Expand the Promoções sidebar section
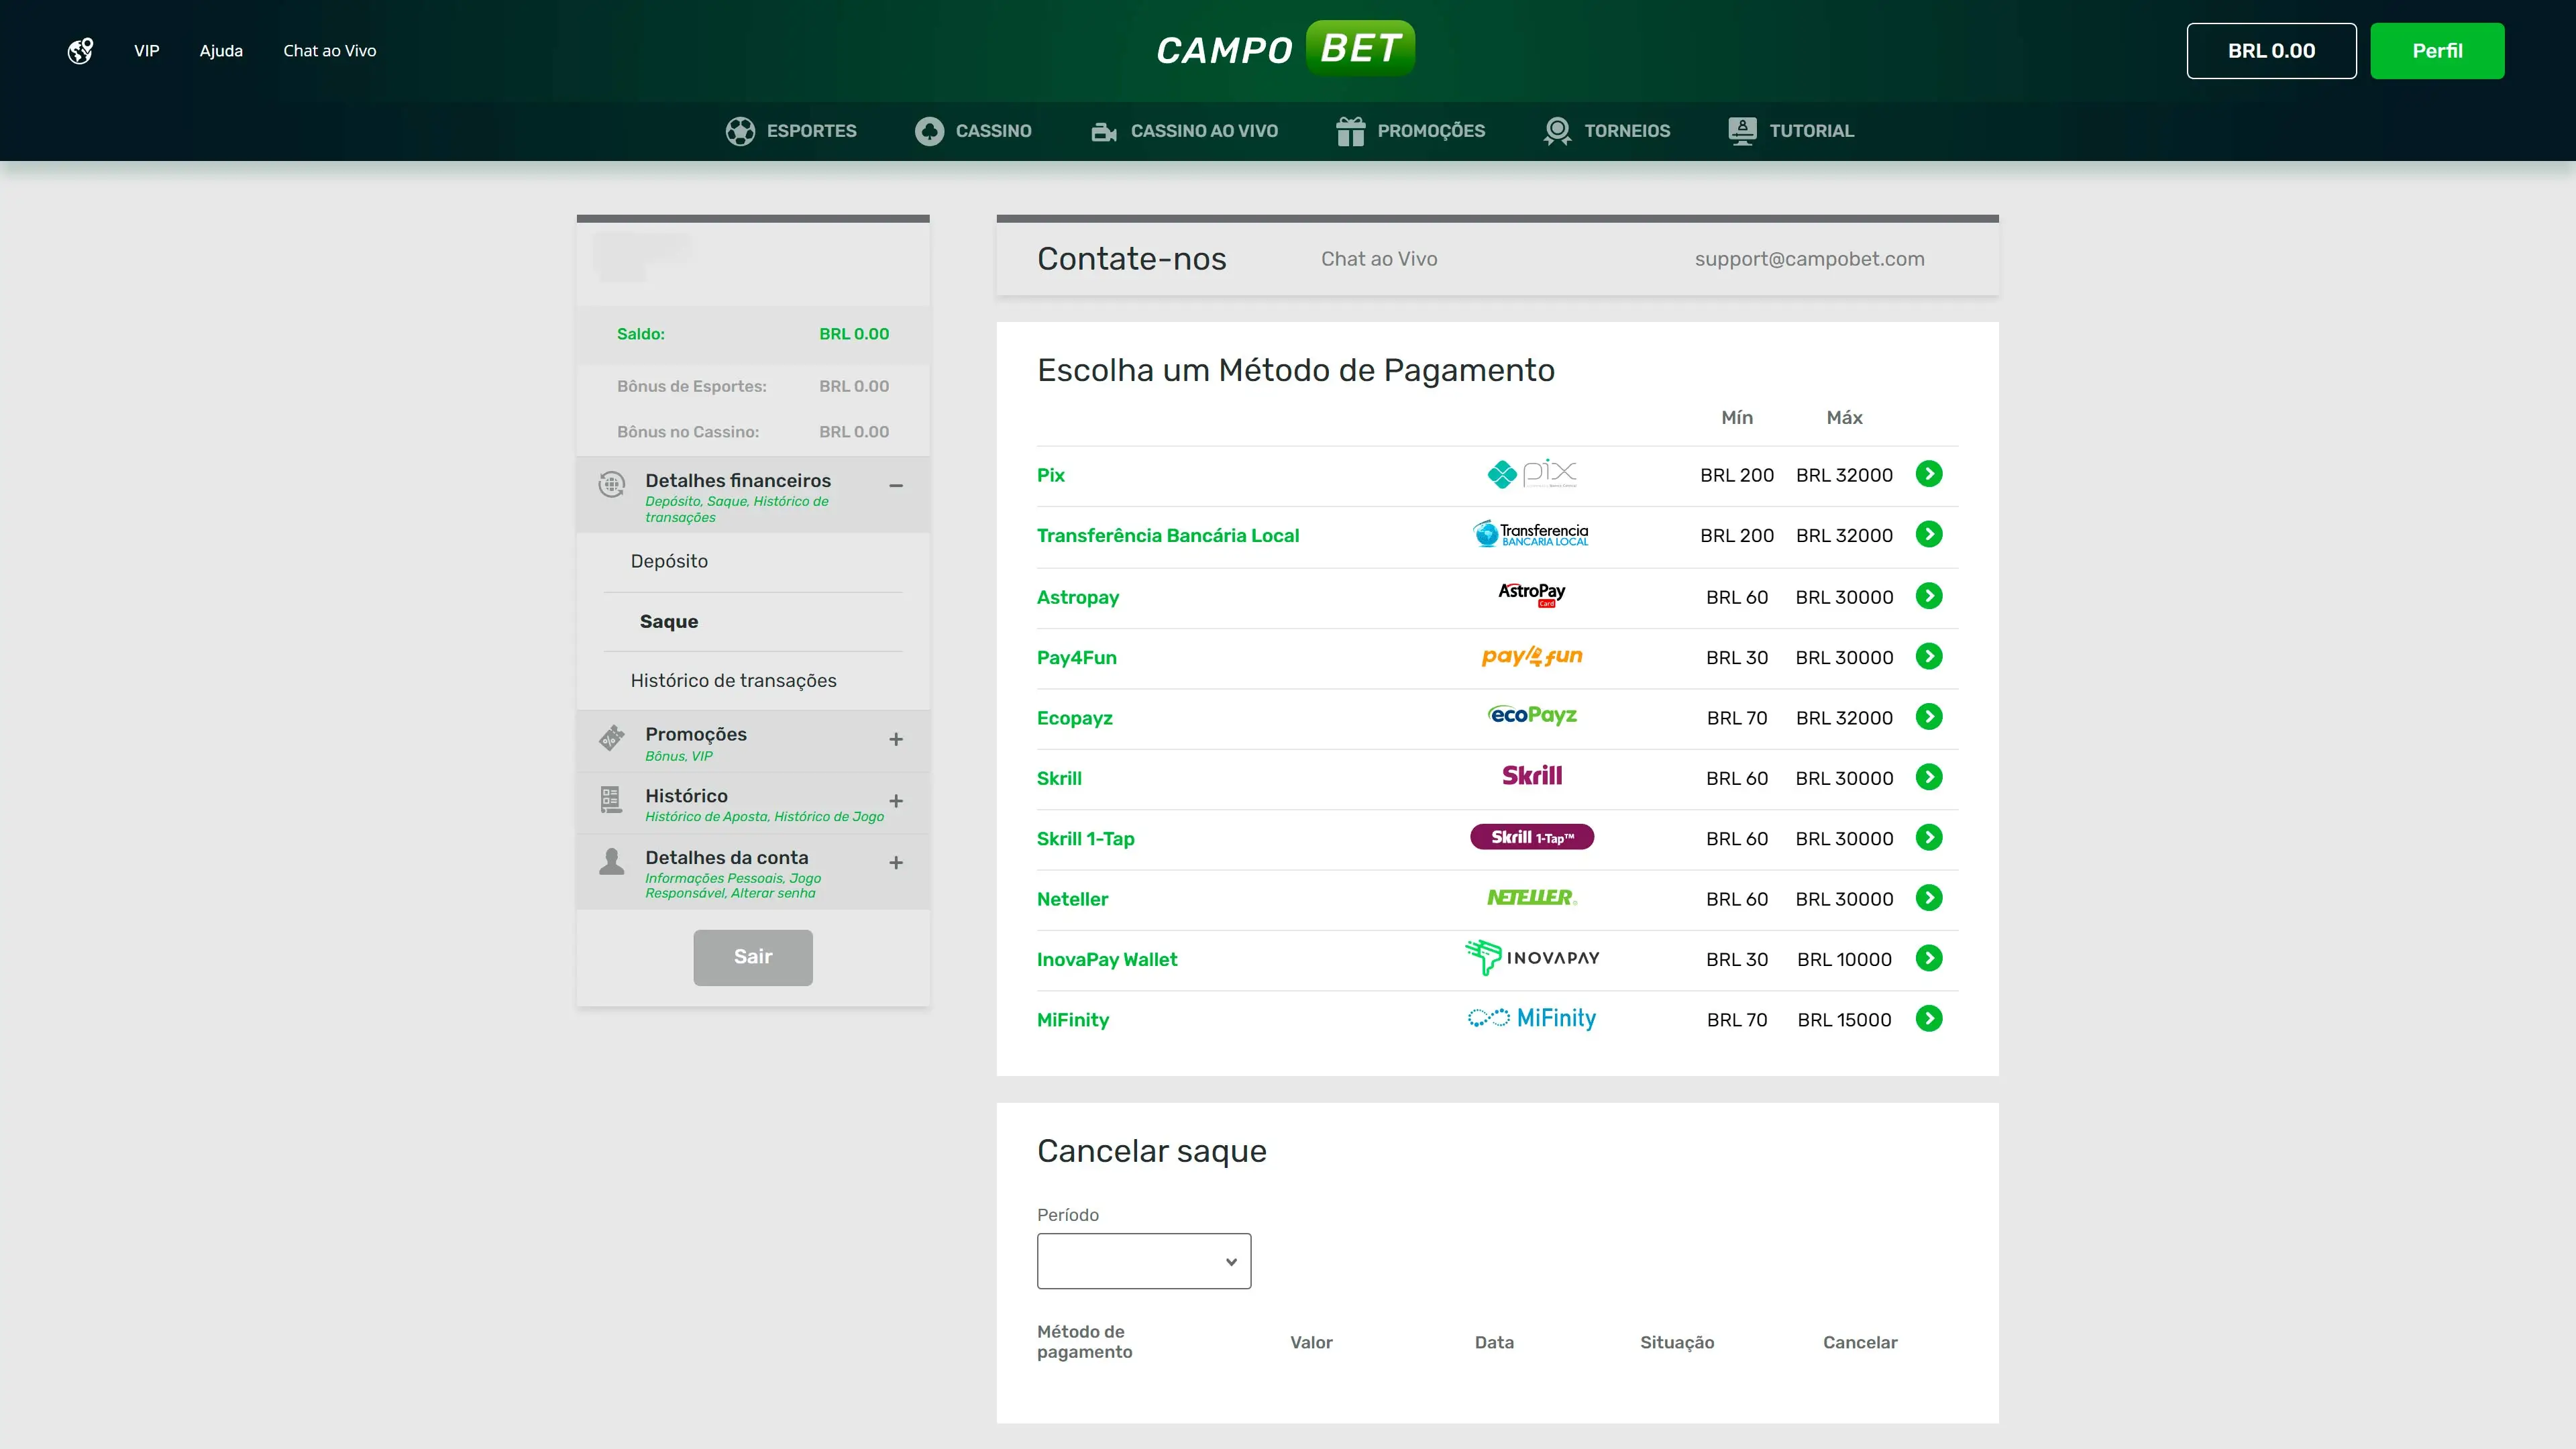Screen dimensions: 2576x1449 pos(896,739)
